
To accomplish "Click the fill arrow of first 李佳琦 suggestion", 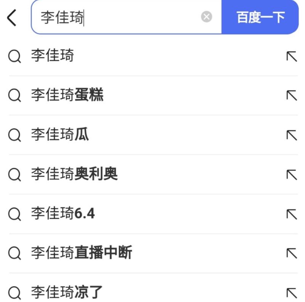I will point(291,56).
